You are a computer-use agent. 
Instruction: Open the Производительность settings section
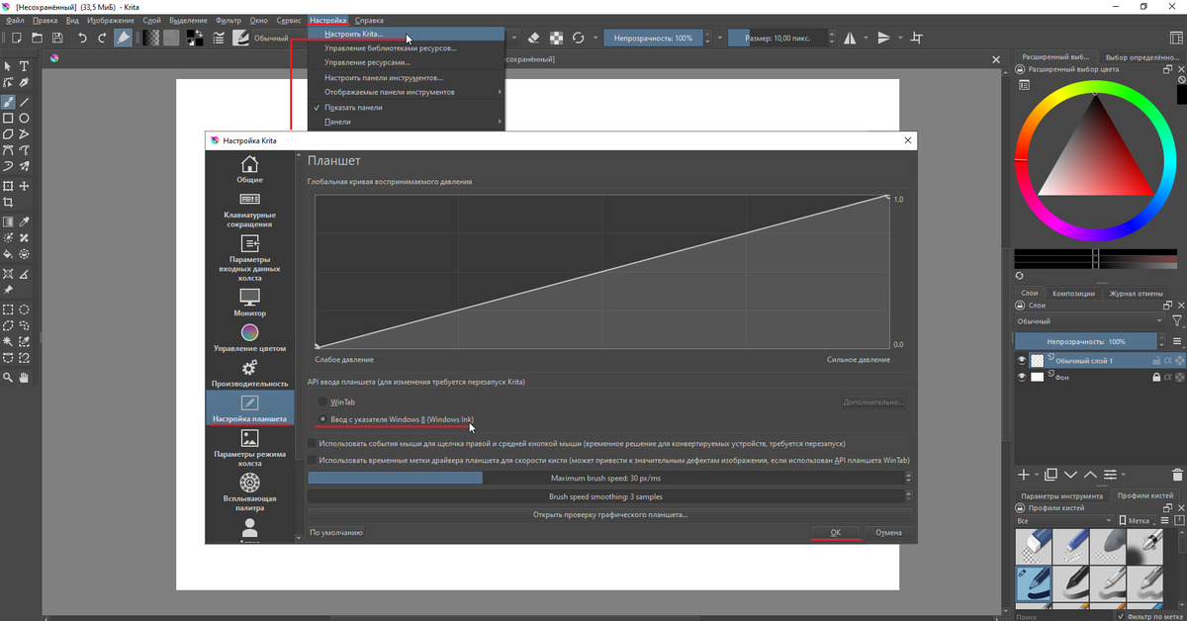coord(249,374)
